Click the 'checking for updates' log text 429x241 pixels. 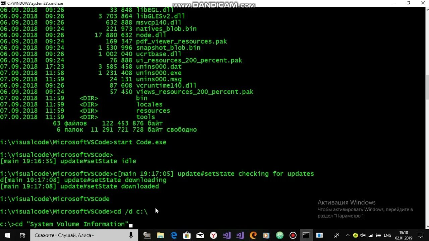pos(276,174)
